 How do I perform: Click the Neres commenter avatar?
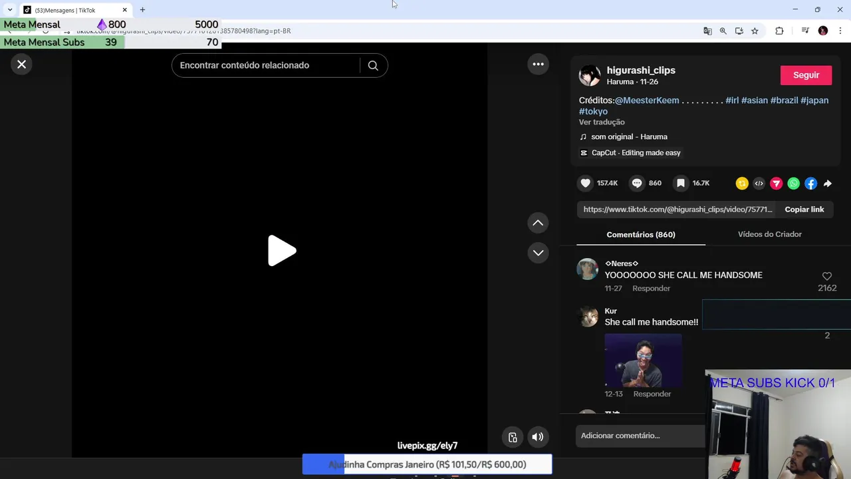tap(588, 269)
